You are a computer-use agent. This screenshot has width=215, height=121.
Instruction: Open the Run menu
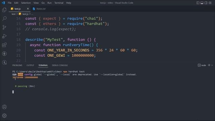(49, 3)
